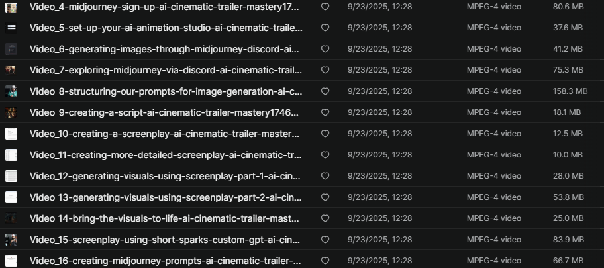Select file Video_15-screenplay-using-short-sparks-custom-gpt
Viewport: 604px width, 268px height.
pyautogui.click(x=165, y=240)
